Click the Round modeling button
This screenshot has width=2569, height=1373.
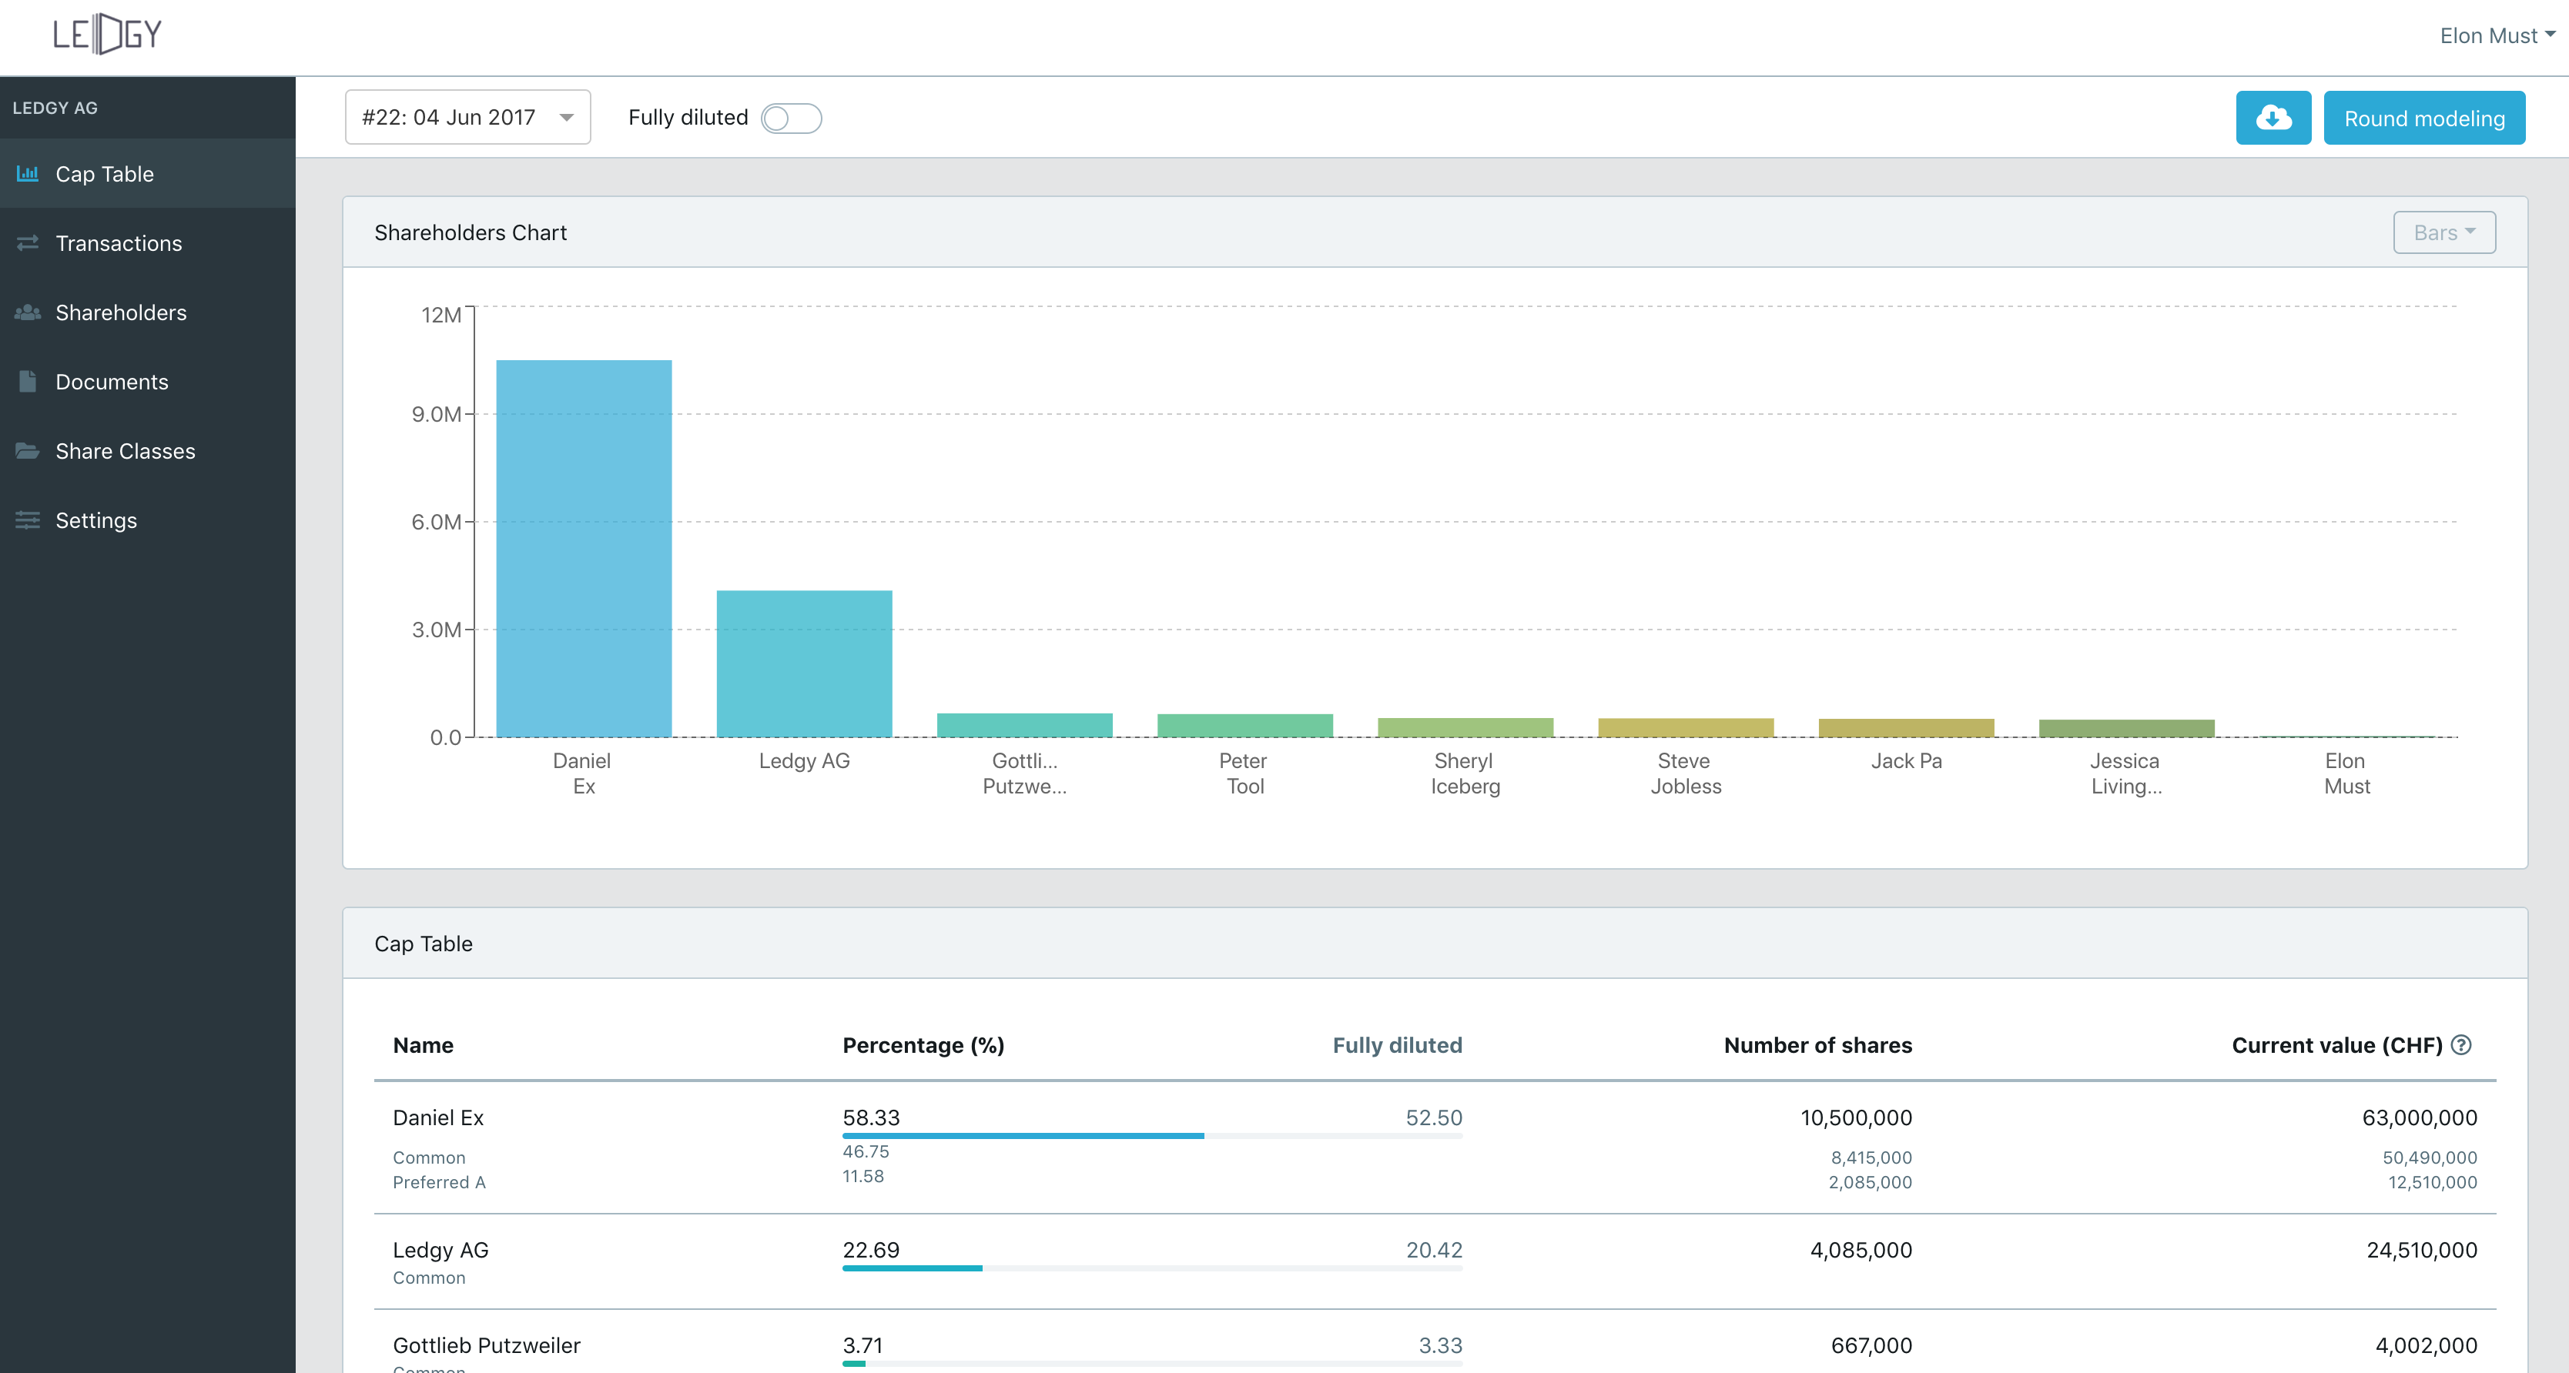click(x=2423, y=118)
